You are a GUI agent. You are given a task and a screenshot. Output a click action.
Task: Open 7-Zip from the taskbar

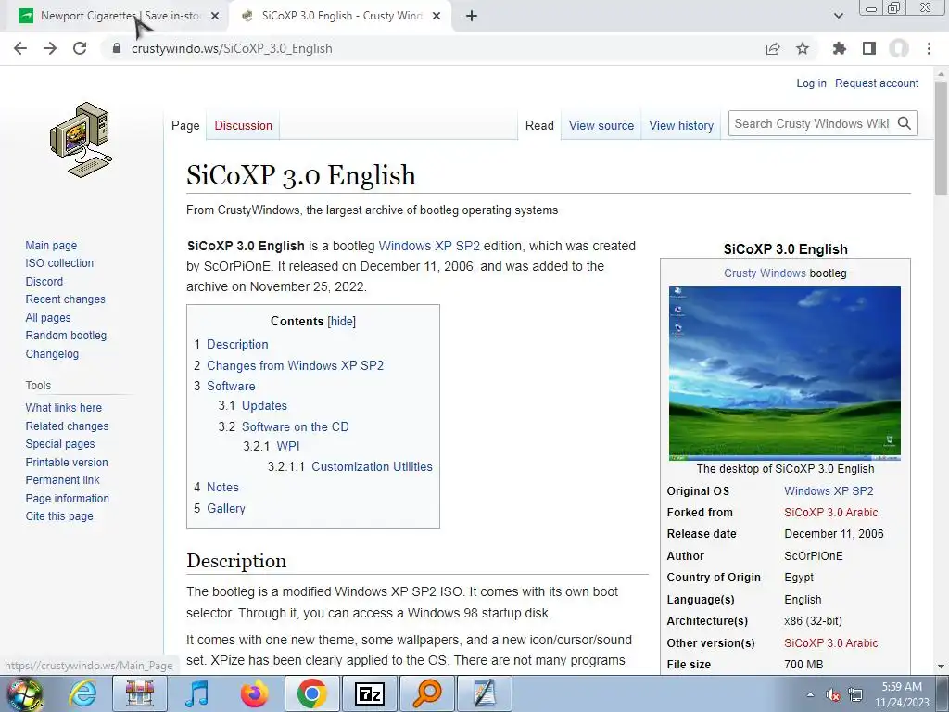click(x=370, y=693)
